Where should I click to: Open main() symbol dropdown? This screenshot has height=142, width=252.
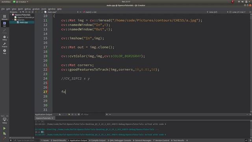90,12
